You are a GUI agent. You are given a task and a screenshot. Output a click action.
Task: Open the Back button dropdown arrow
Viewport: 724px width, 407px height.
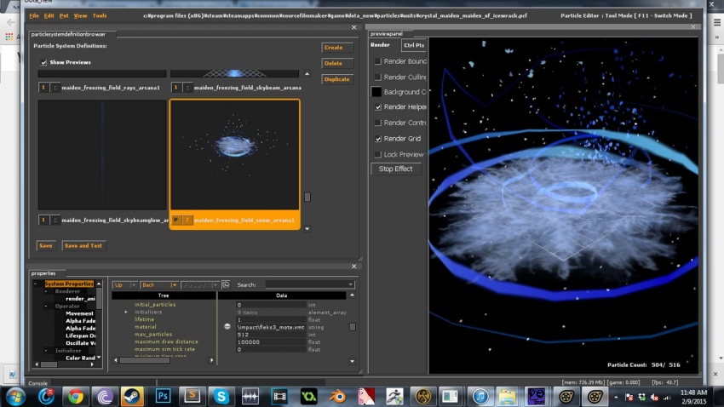174,284
